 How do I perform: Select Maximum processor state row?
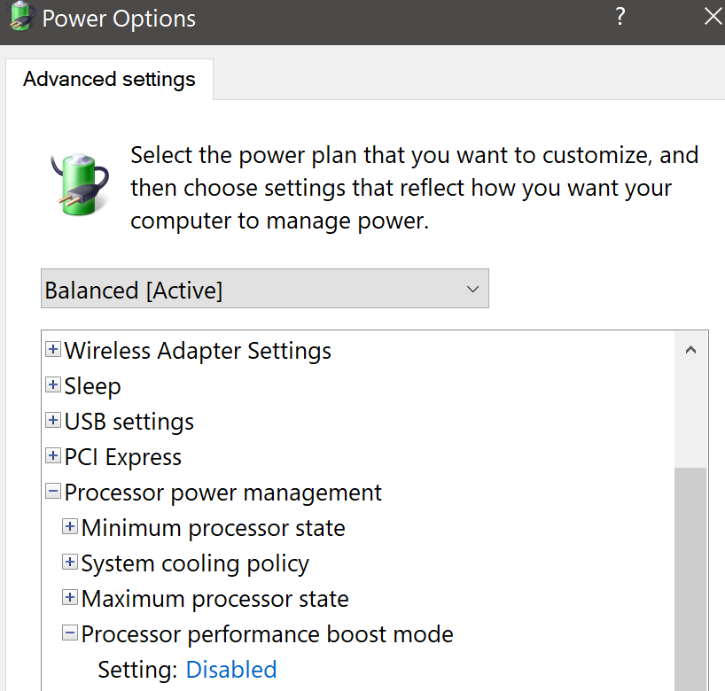pos(215,599)
